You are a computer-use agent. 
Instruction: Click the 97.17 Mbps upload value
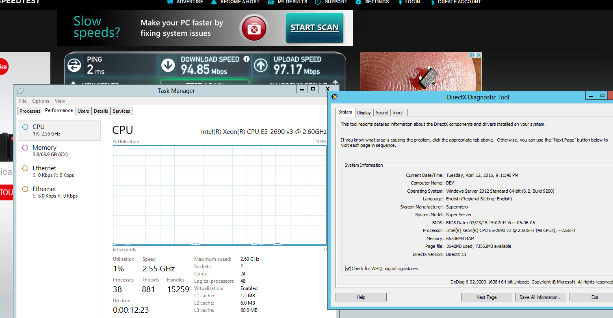pos(297,70)
